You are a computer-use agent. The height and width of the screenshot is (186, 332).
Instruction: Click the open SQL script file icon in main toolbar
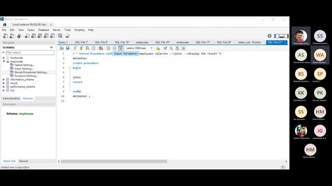click(12, 36)
